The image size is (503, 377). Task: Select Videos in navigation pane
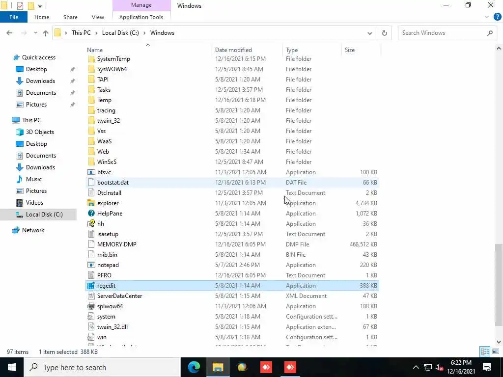click(34, 203)
